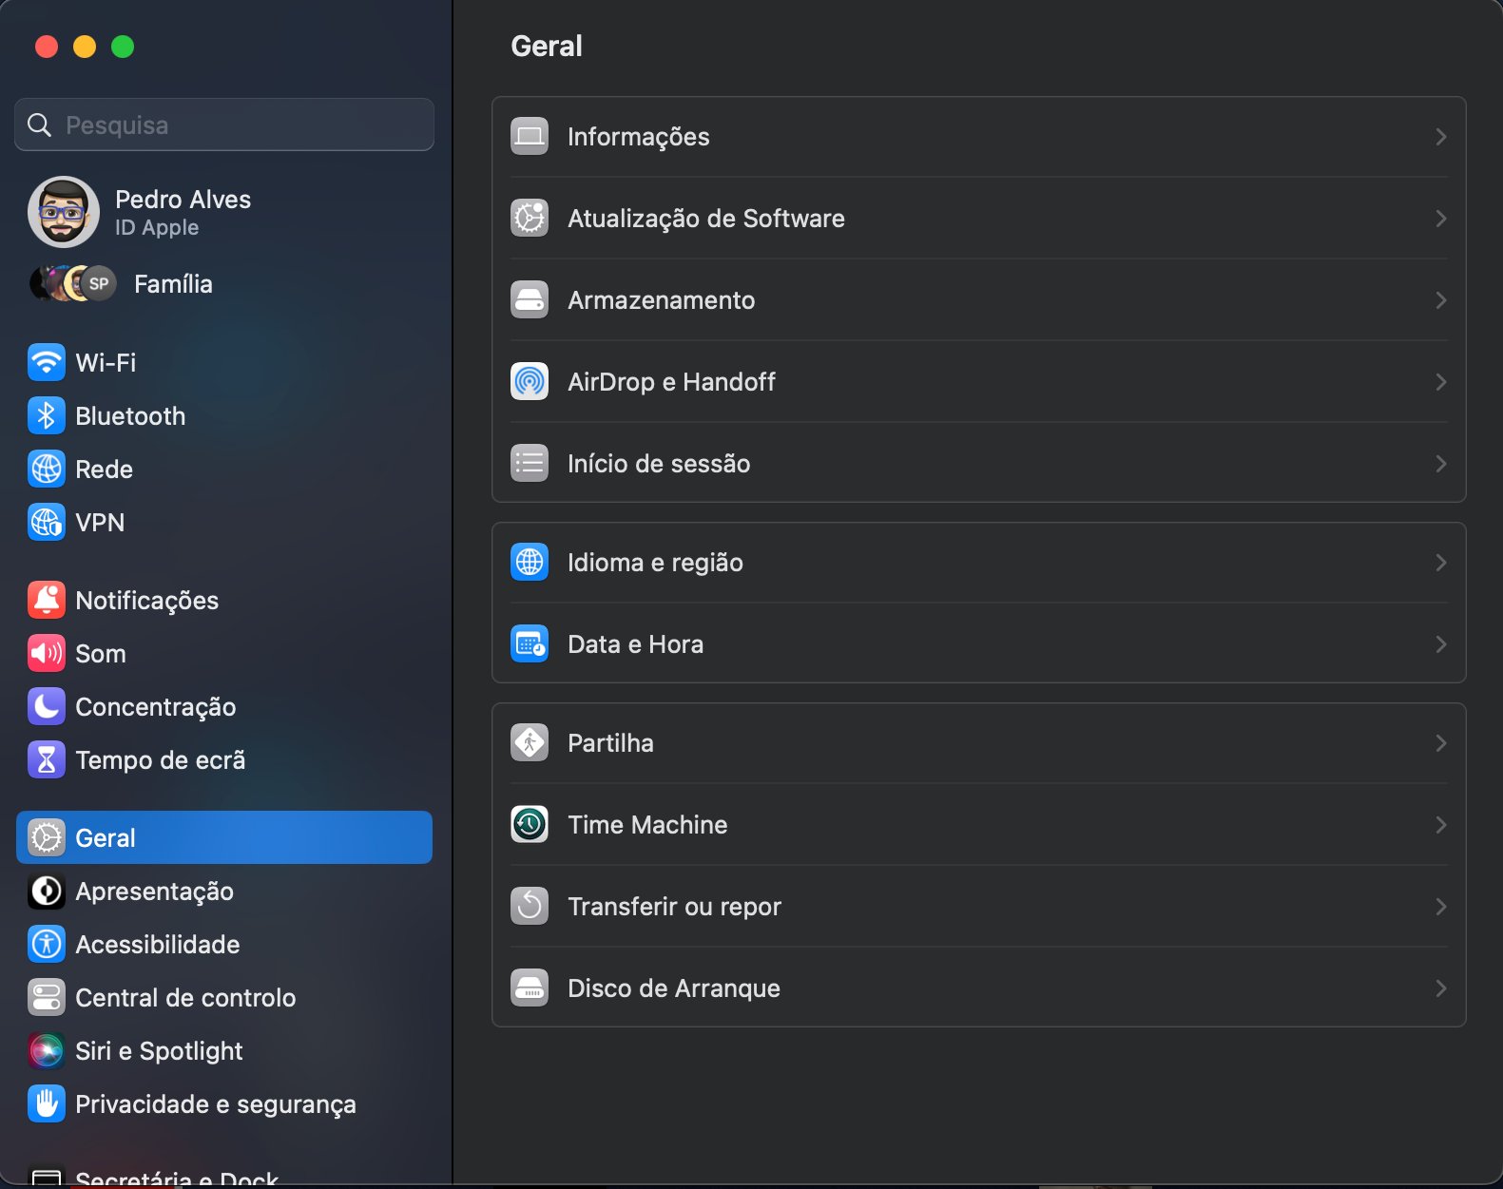1503x1189 pixels.
Task: Open Rede network settings
Action: (x=224, y=469)
